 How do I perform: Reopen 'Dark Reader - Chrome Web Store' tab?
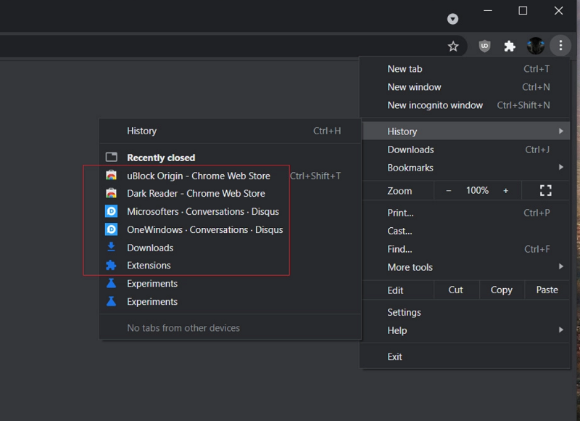click(230, 193)
